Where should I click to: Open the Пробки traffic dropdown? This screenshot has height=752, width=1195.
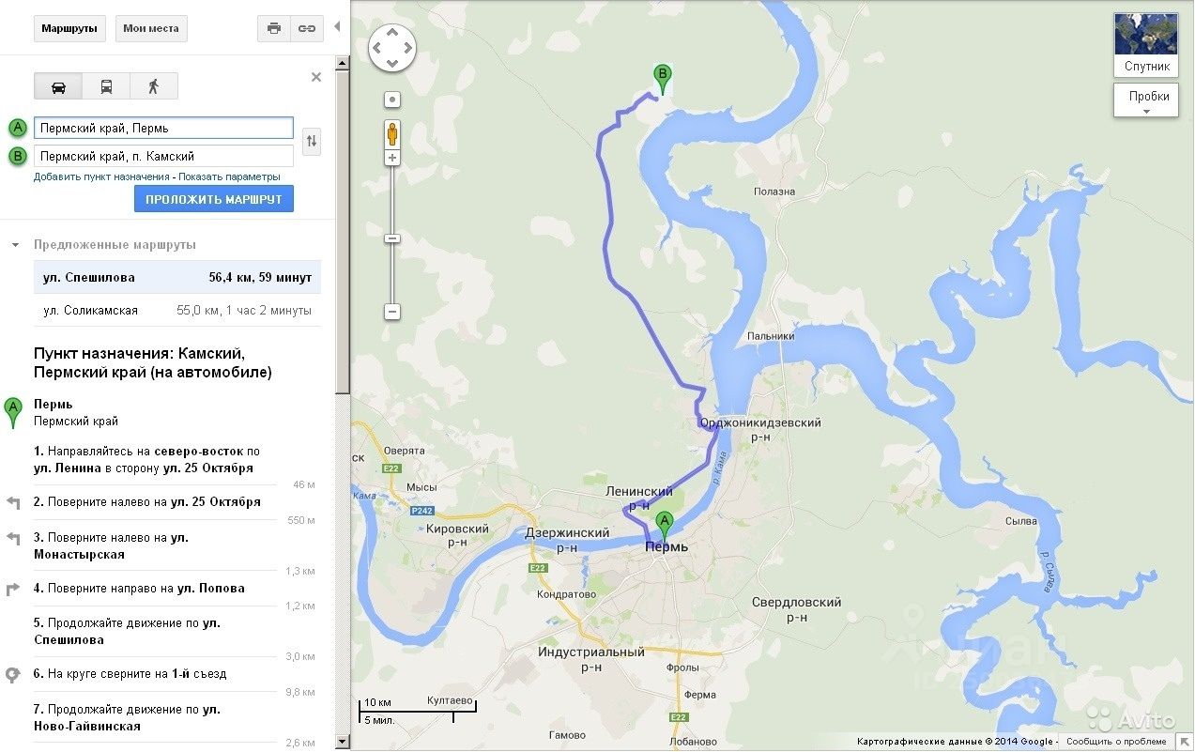tap(1146, 100)
